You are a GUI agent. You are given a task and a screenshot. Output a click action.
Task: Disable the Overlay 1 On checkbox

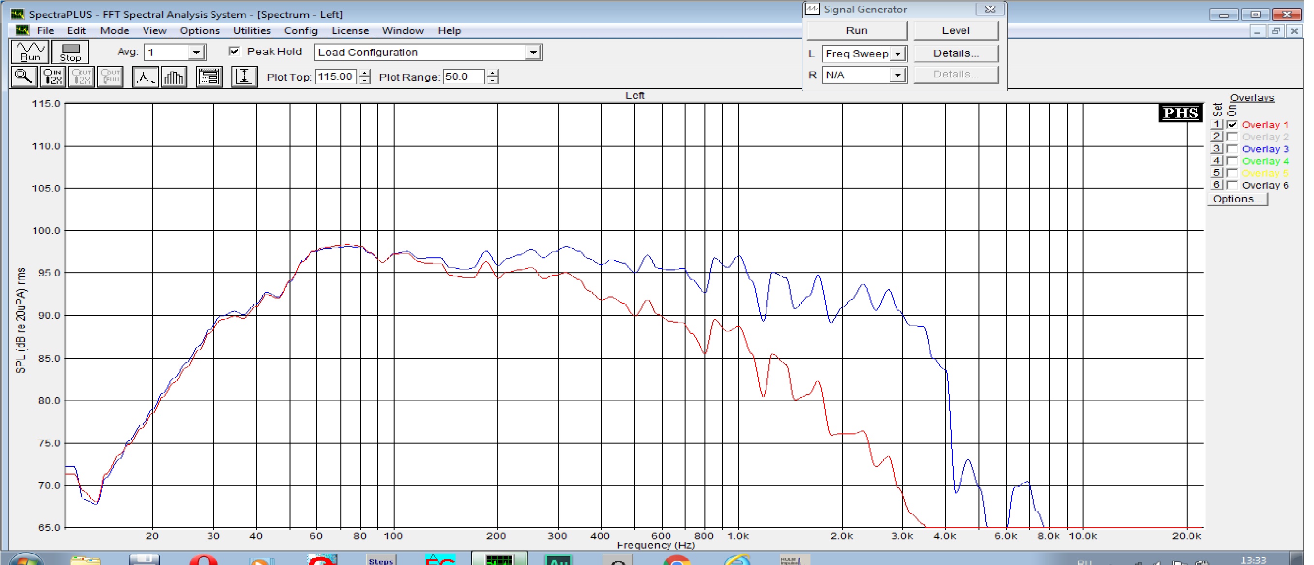click(1232, 125)
